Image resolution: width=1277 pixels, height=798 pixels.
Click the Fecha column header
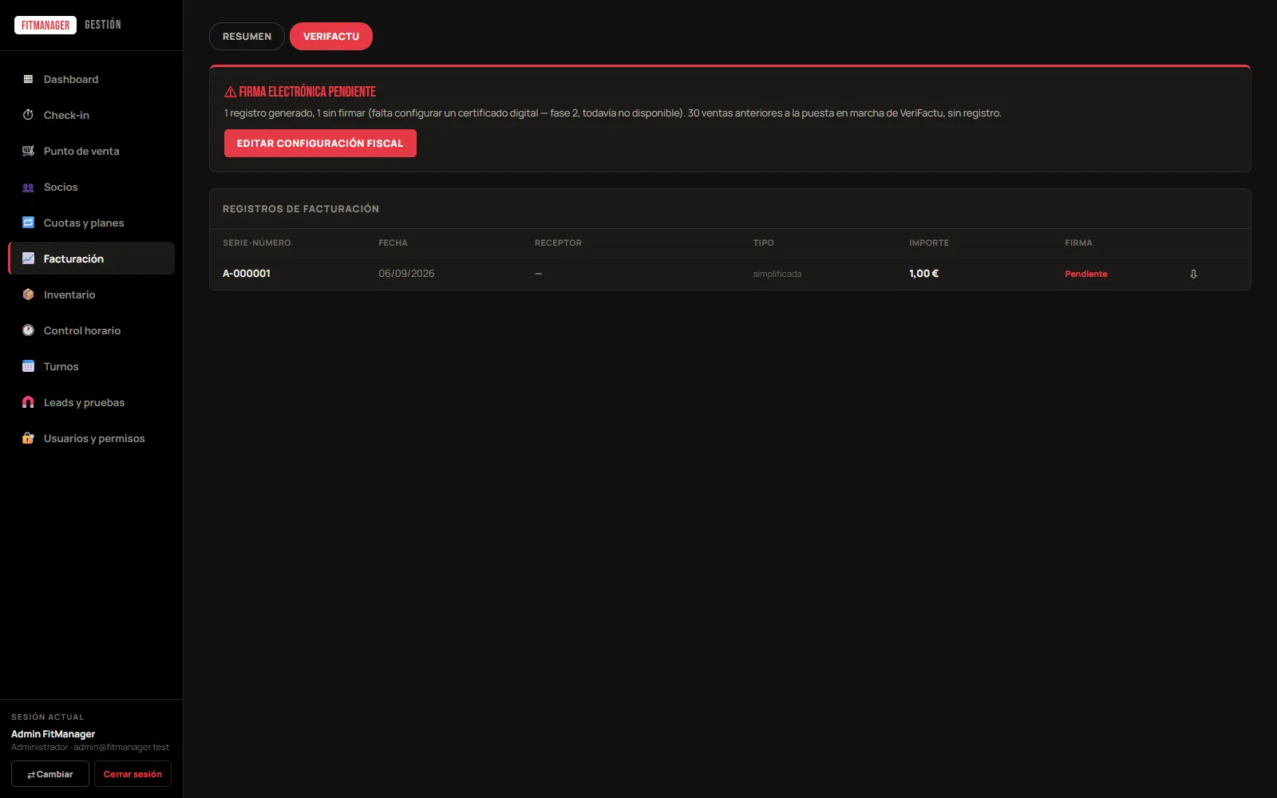click(393, 243)
